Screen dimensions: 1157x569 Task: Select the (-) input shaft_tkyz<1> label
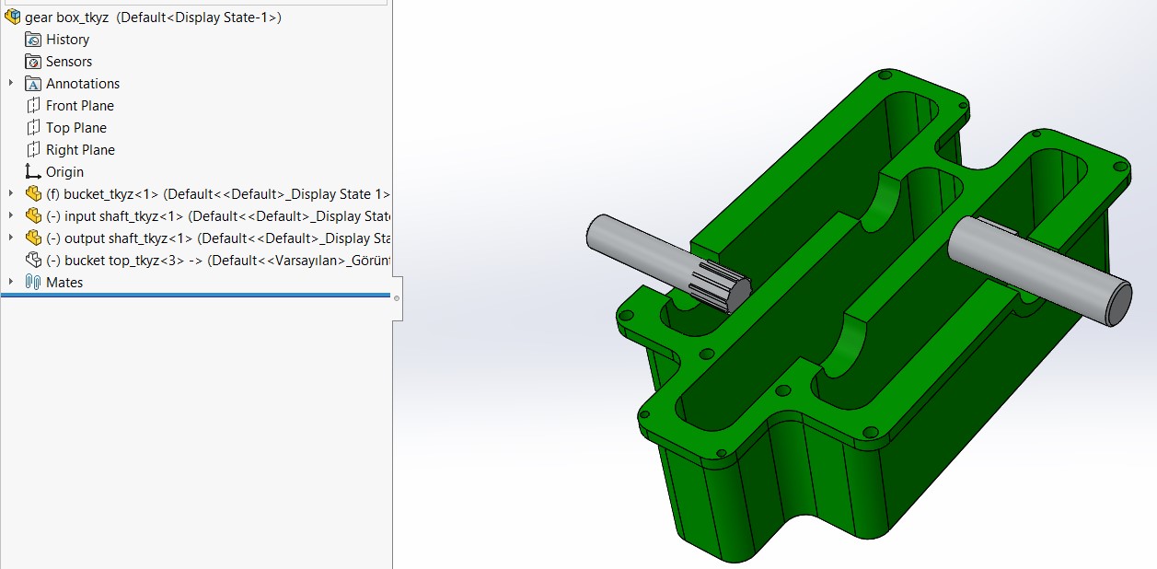[218, 216]
